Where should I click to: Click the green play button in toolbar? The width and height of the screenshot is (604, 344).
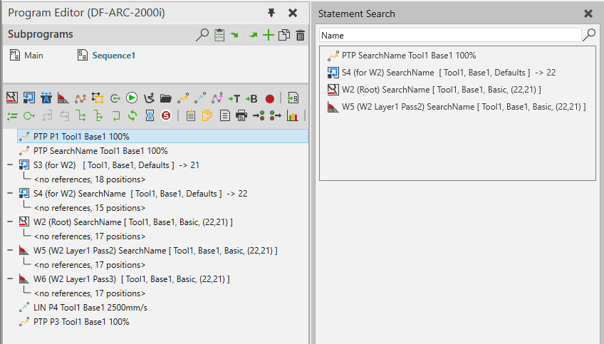click(132, 98)
